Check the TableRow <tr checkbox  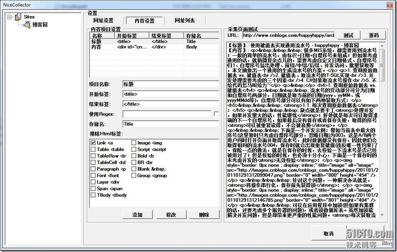pos(93,156)
